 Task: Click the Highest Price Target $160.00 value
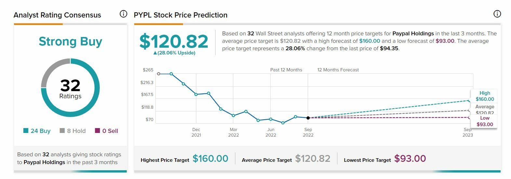pyautogui.click(x=210, y=159)
